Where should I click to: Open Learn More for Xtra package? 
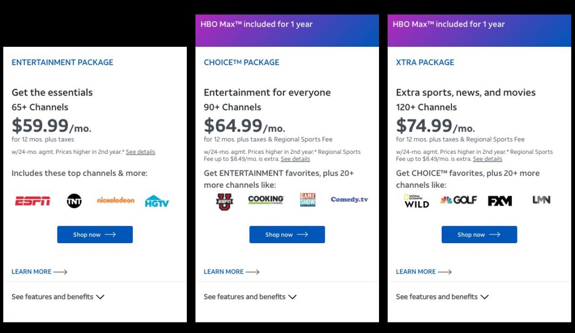click(424, 272)
